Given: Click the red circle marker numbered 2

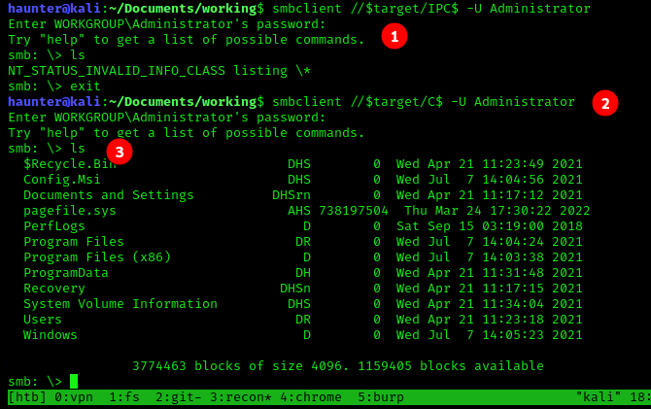Looking at the screenshot, I should pyautogui.click(x=604, y=103).
